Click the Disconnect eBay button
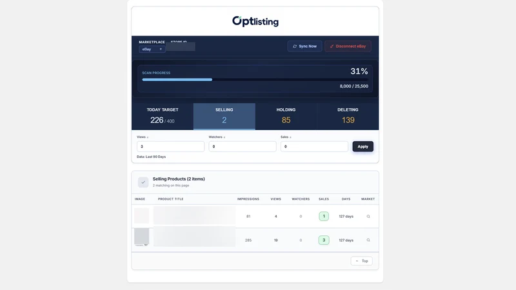This screenshot has height=290, width=516. click(x=348, y=46)
